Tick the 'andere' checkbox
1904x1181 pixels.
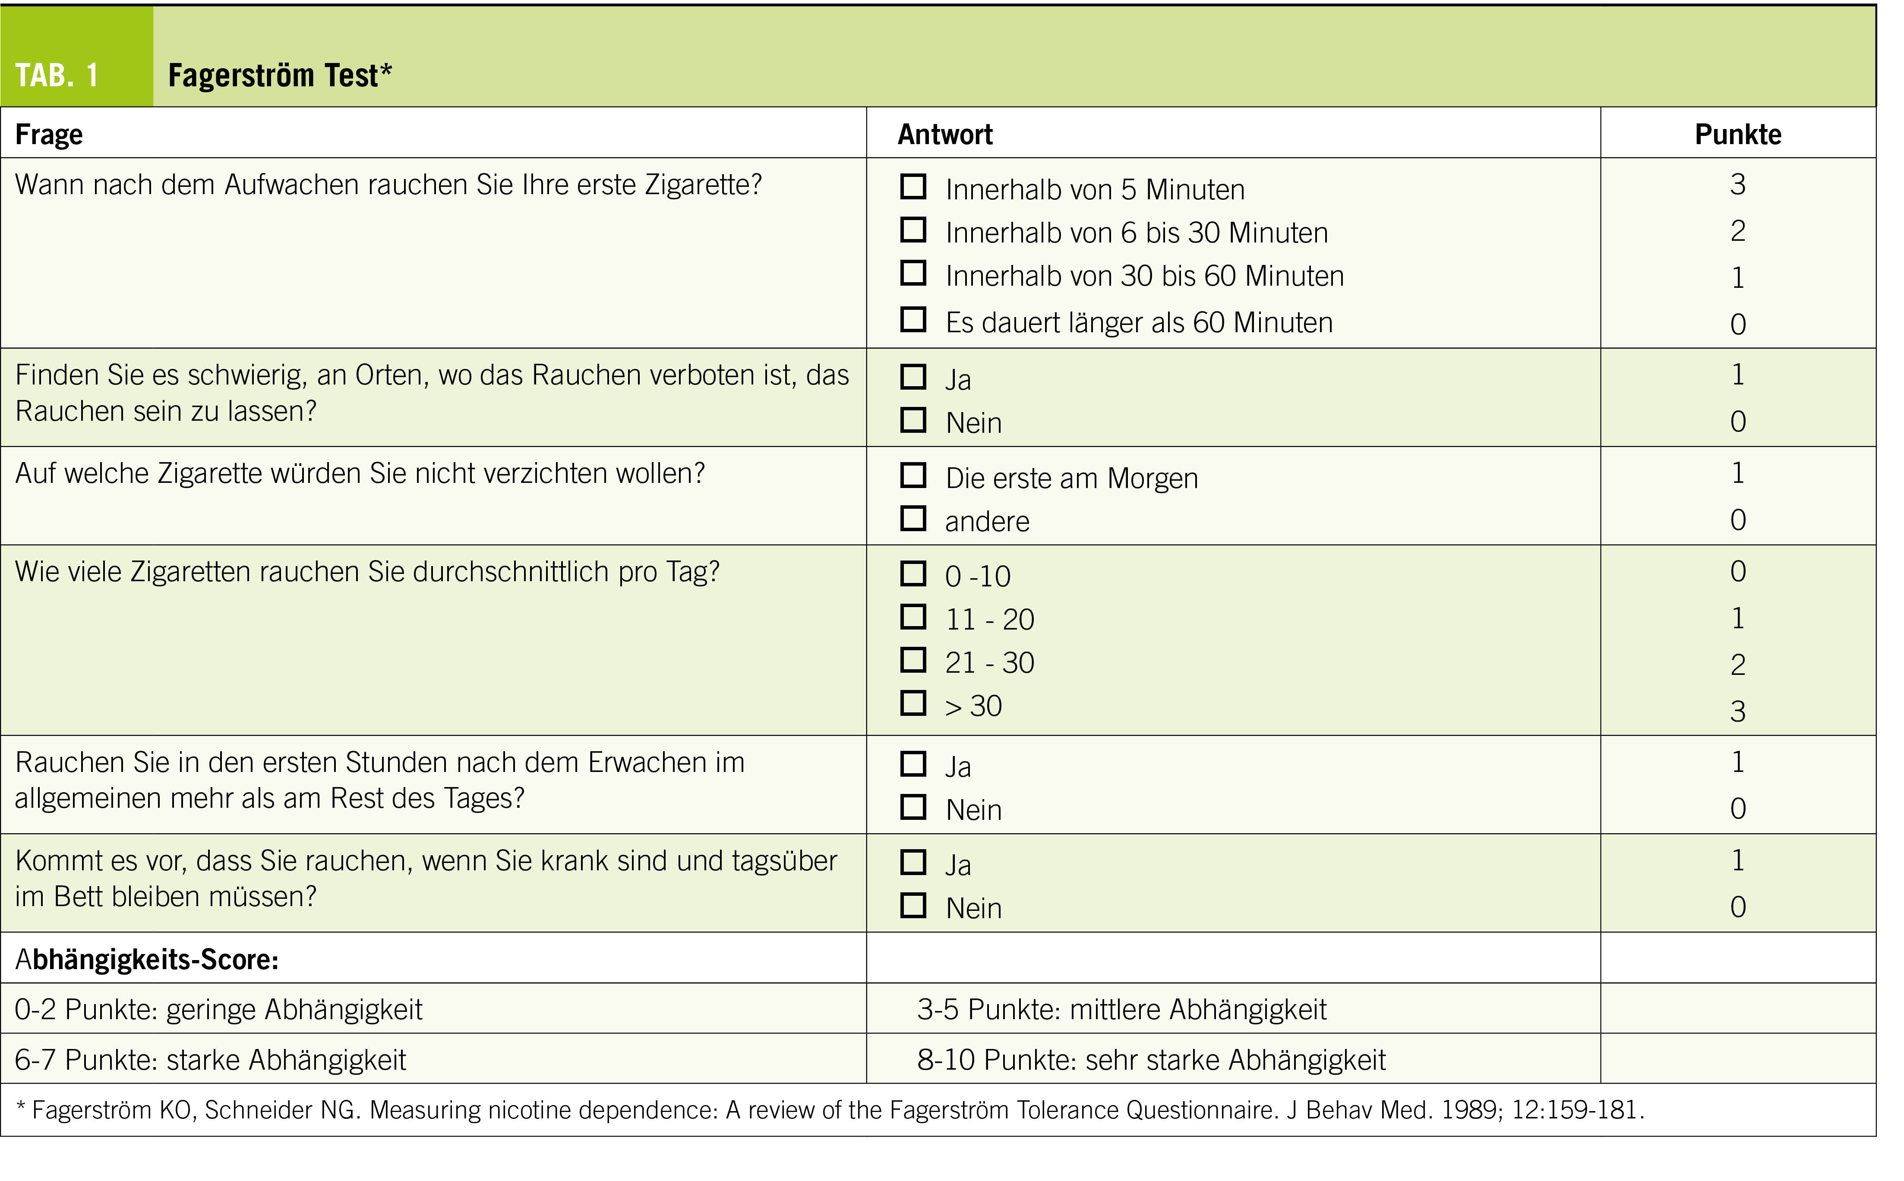pos(913,519)
